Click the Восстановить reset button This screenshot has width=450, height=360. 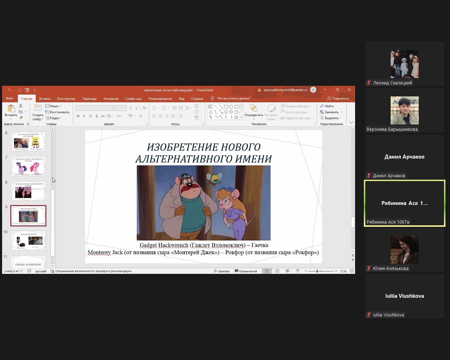click(x=57, y=112)
